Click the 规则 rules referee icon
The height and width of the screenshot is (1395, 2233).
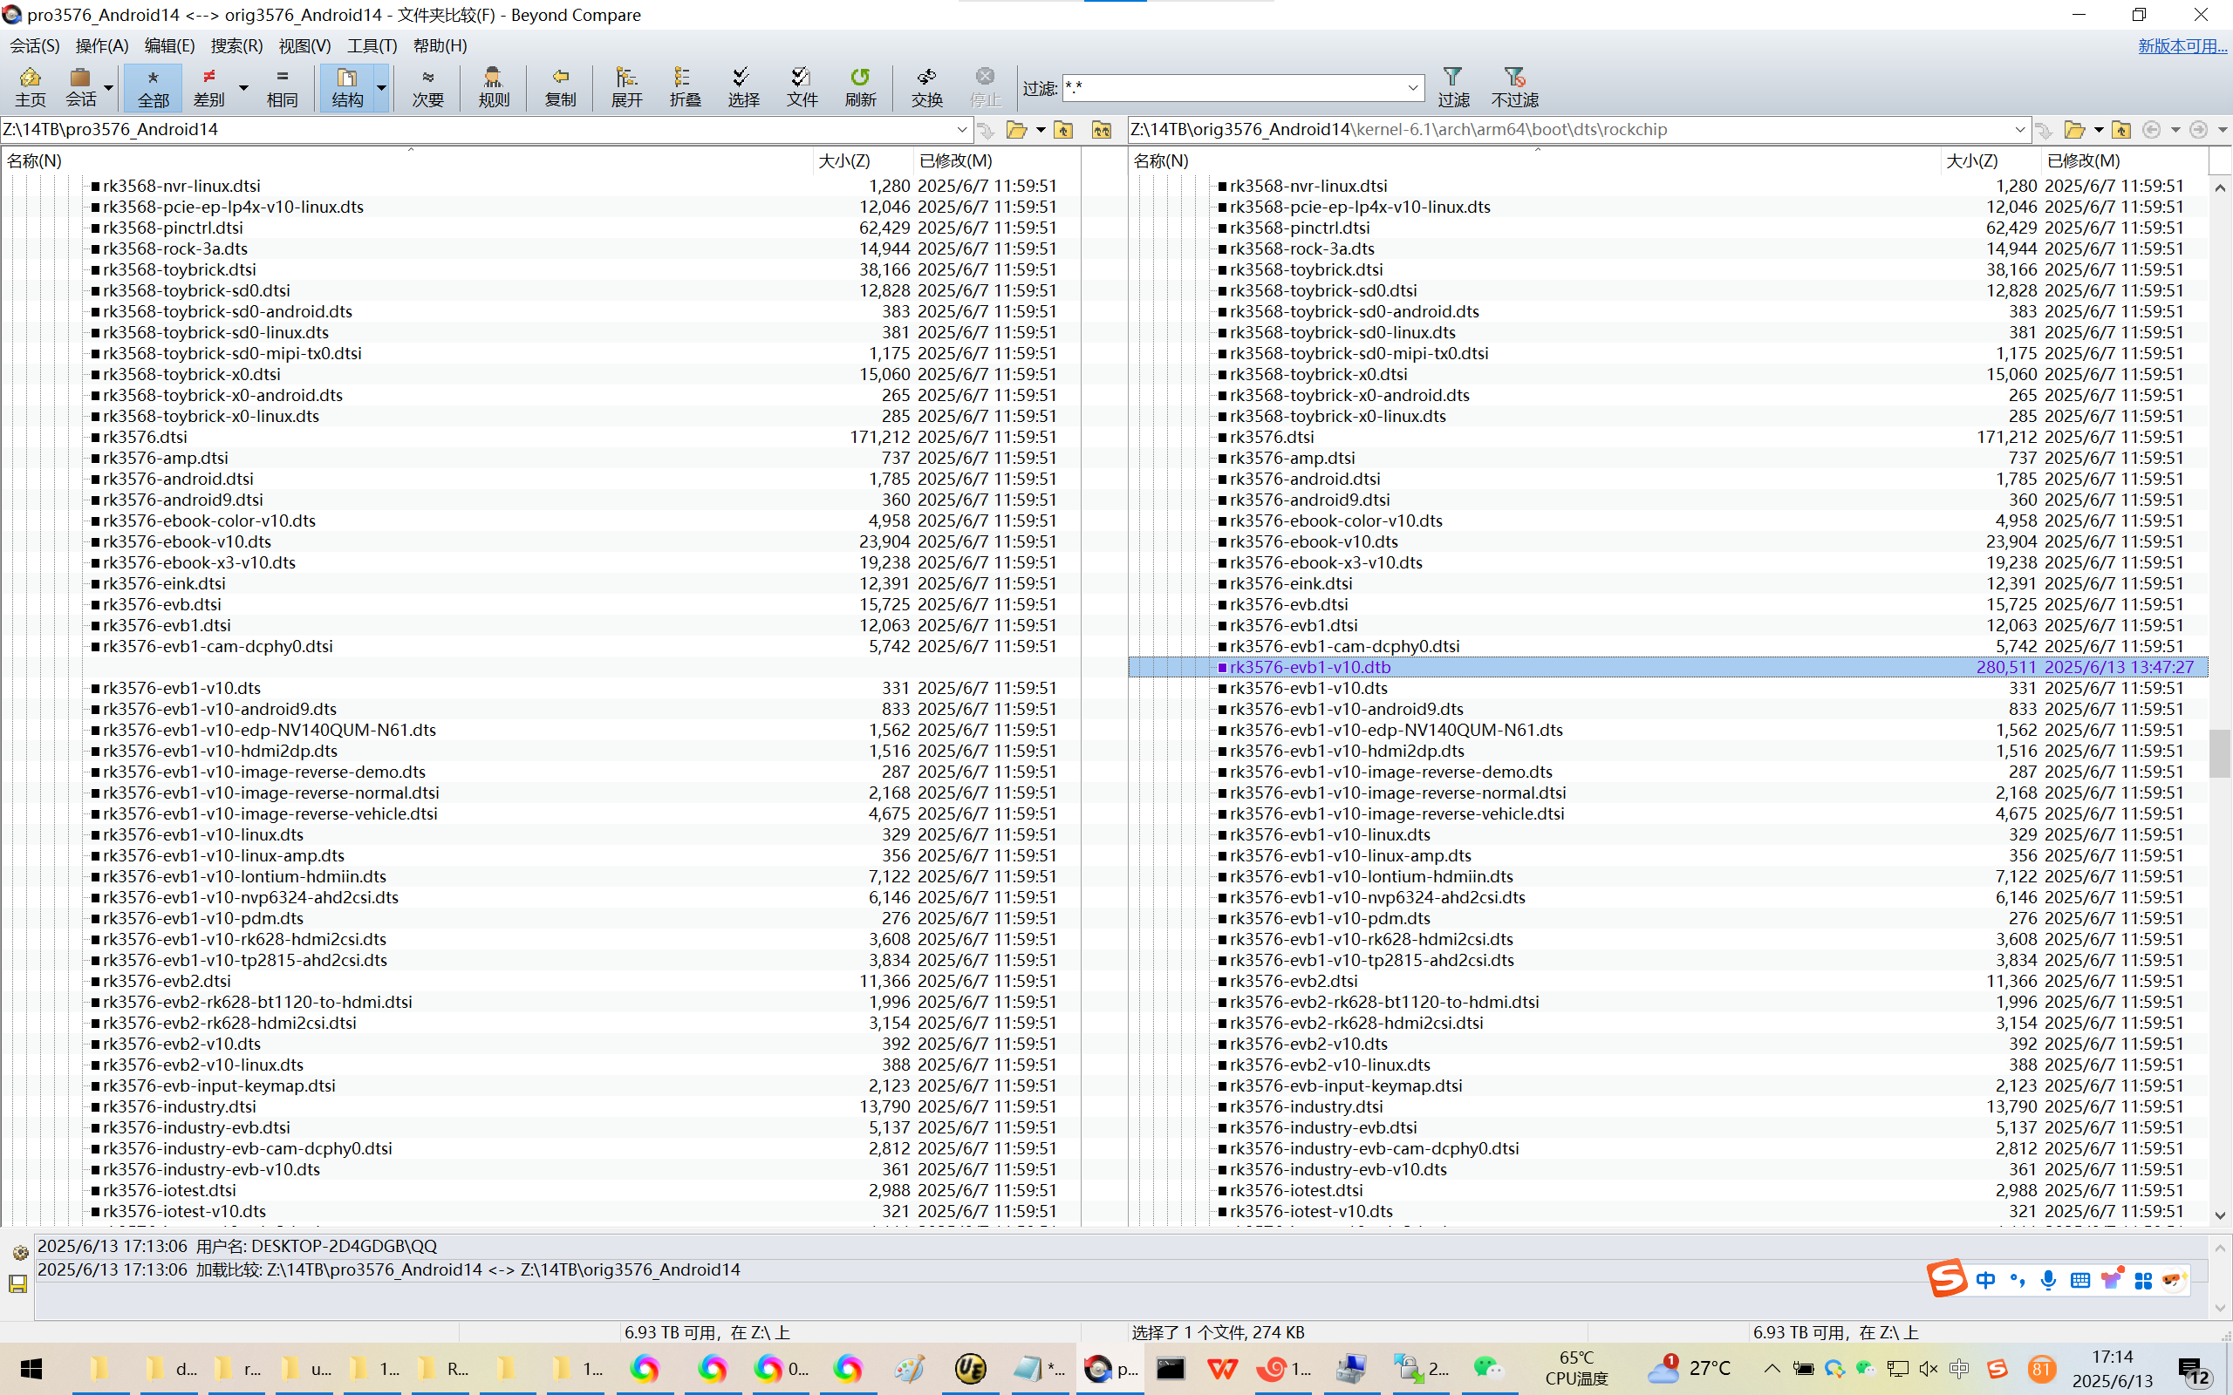point(494,86)
